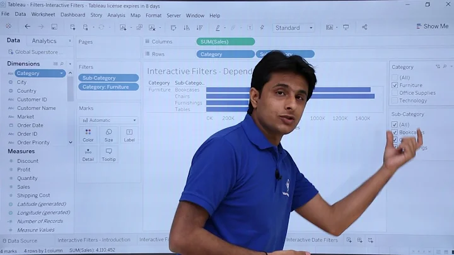454x255 pixels.
Task: Uncheck Furniture in the Category filter
Action: (395, 85)
